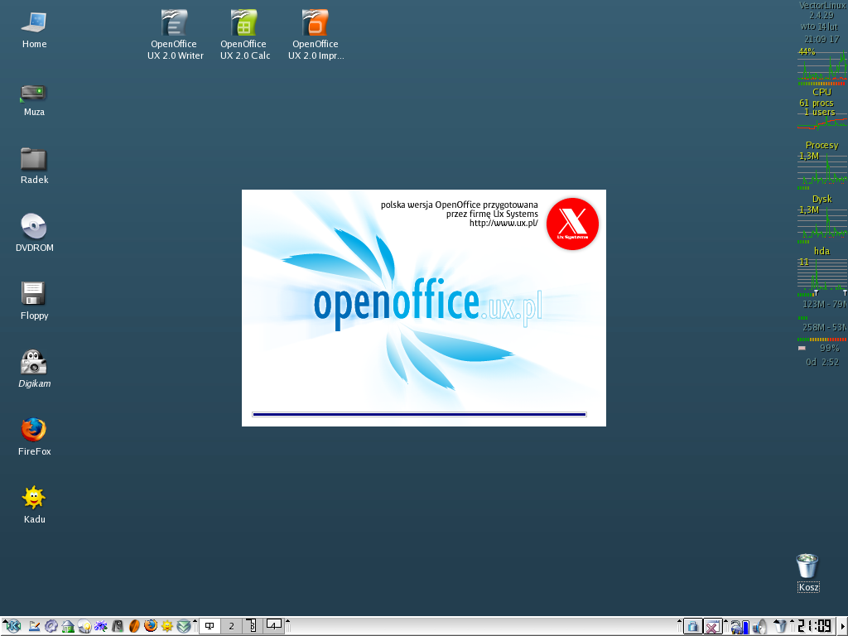The image size is (848, 636).
Task: Click the VectorLinux hostname text in monitor
Action: (x=822, y=6)
